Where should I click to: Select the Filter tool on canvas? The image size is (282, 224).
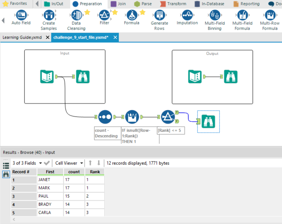pos(168,117)
